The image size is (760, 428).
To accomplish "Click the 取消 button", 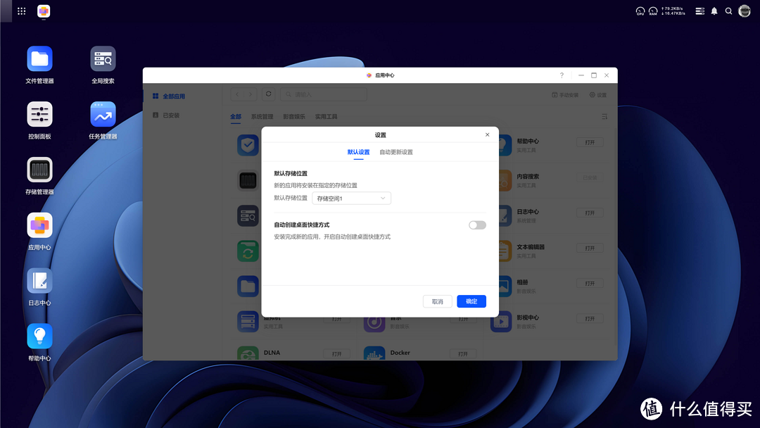I will [x=437, y=301].
